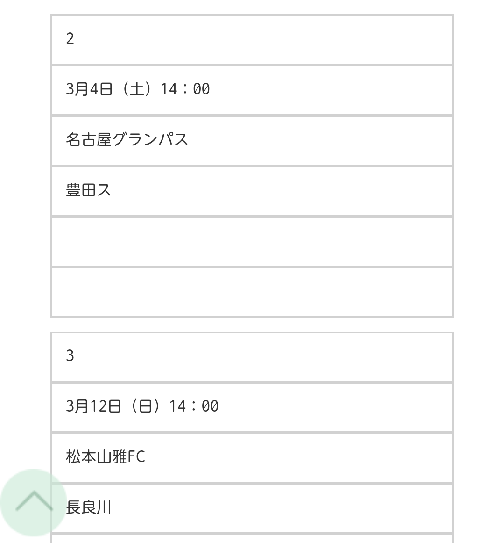Click the （土） weekday text

[x=136, y=89]
